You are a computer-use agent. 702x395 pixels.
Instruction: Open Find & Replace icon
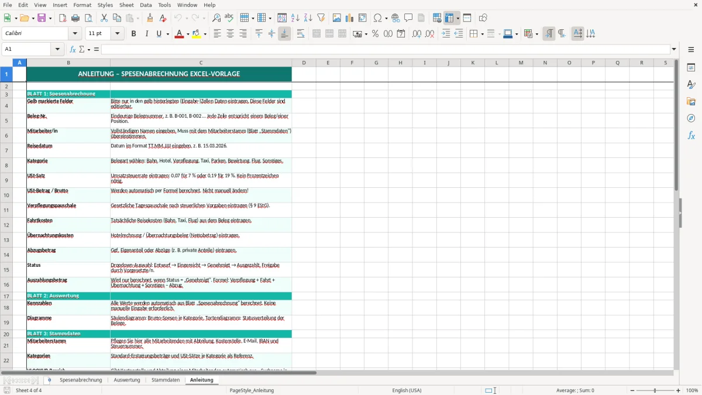point(216,18)
